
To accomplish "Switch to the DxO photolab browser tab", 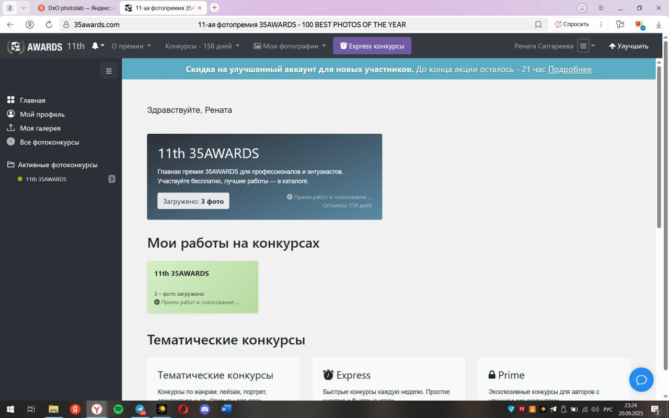I will (x=77, y=8).
